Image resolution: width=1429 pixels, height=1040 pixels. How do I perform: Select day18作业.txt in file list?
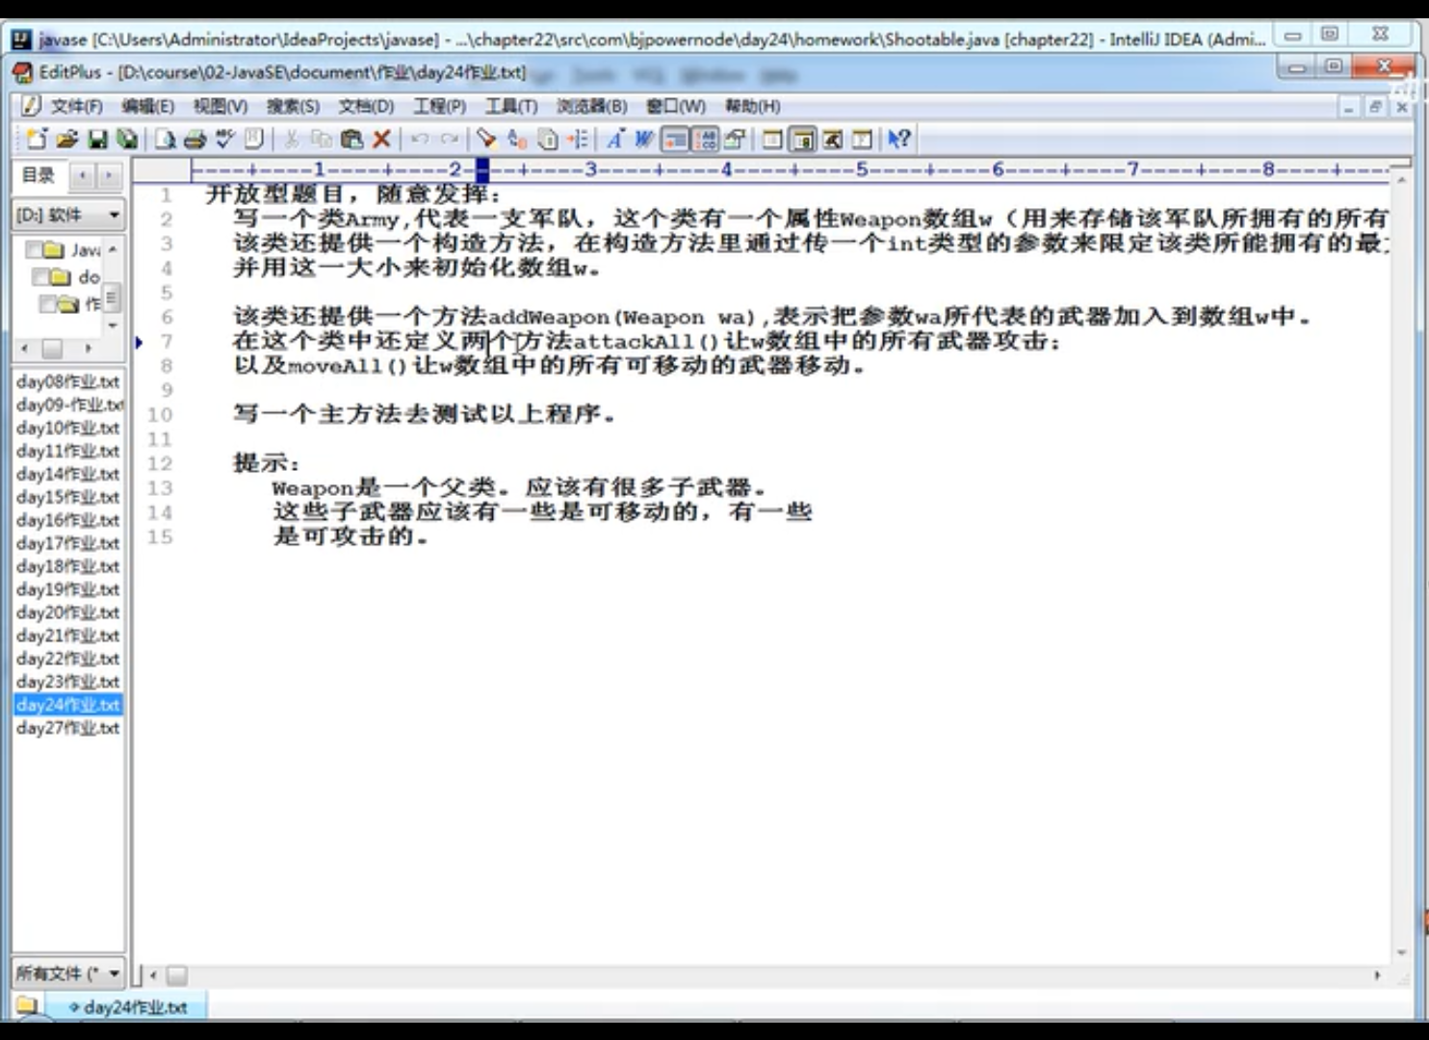coord(67,566)
